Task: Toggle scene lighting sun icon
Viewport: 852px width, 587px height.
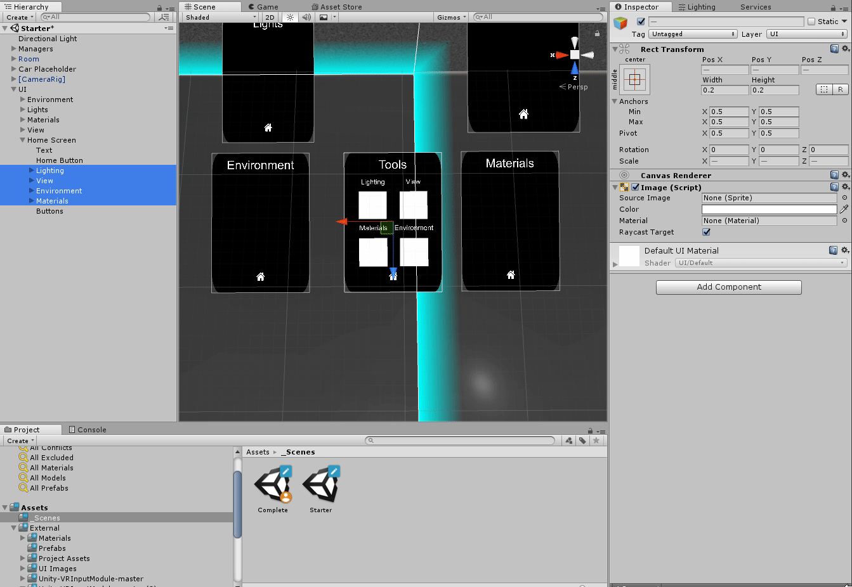Action: (290, 17)
